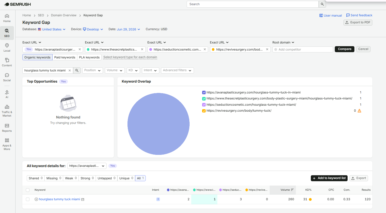The image size is (386, 213).
Task: Select the Organic keywords tab
Action: [37, 57]
